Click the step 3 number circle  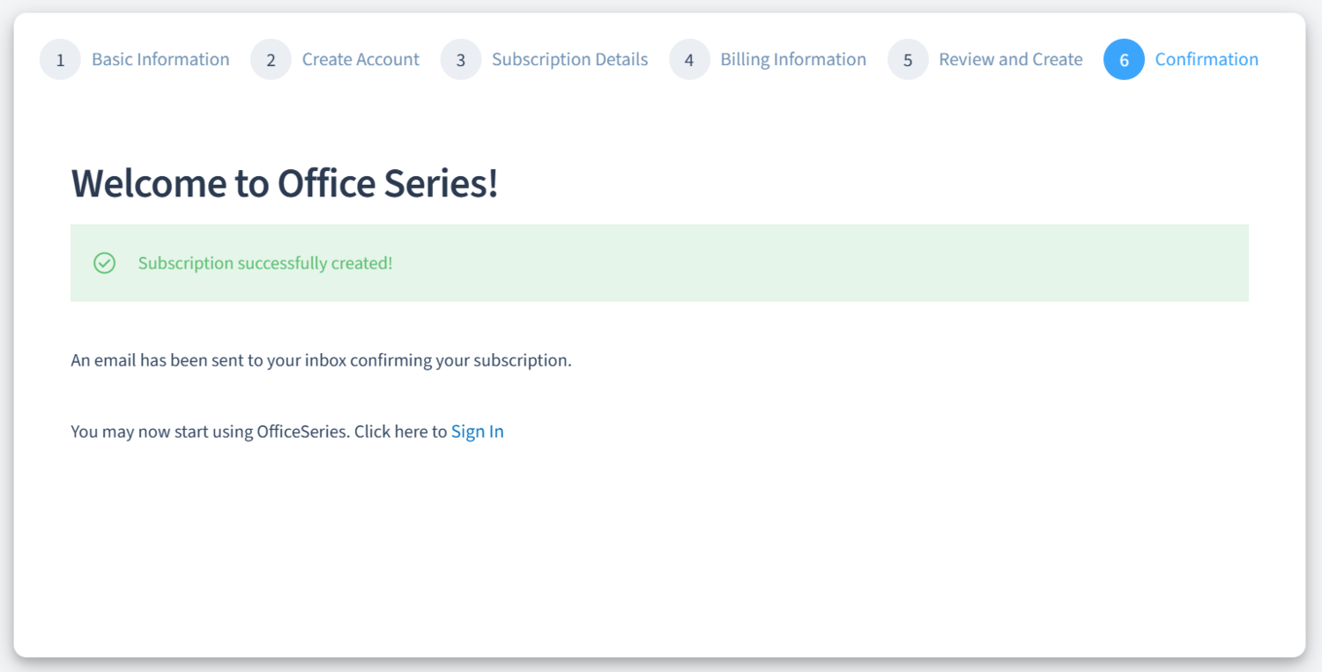(461, 60)
